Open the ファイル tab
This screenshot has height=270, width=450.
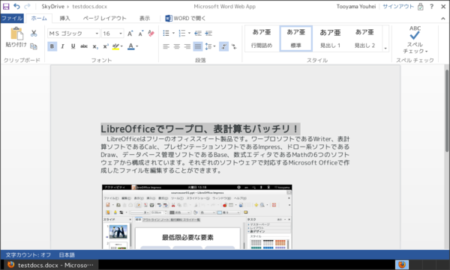tap(12, 19)
